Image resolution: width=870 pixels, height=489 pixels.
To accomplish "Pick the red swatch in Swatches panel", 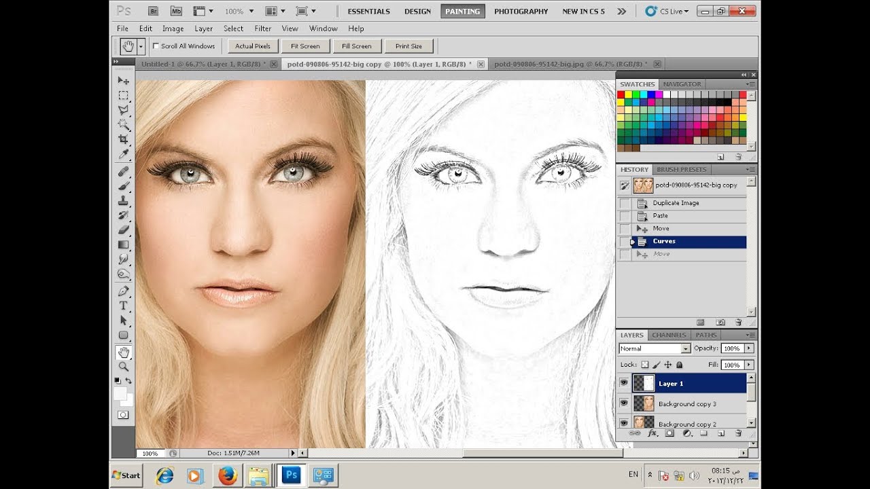I will pos(621,95).
